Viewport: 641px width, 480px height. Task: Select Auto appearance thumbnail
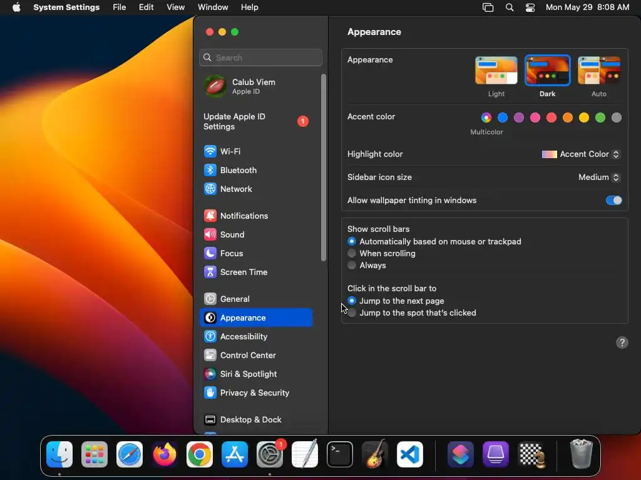pos(599,70)
